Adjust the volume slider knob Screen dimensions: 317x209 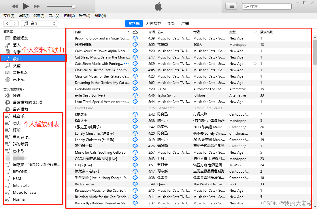coord(74,6)
